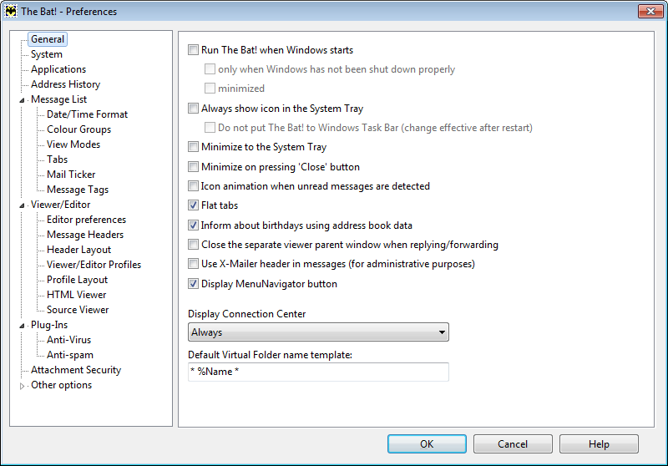
Task: Enable Minimize to the System Tray
Action: (x=194, y=147)
